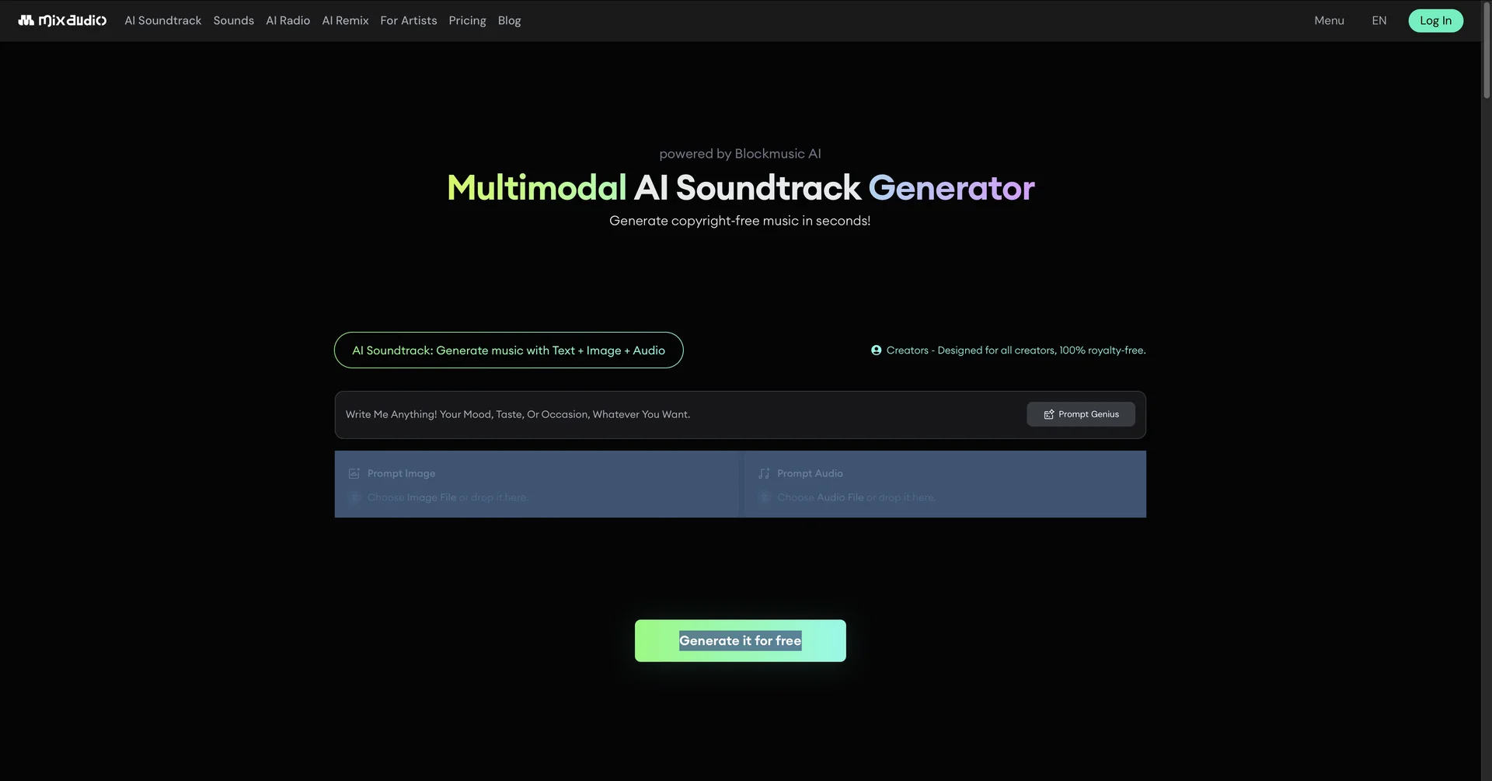Viewport: 1492px width, 781px height.
Task: Click the MixAudio logo
Action: [62, 20]
